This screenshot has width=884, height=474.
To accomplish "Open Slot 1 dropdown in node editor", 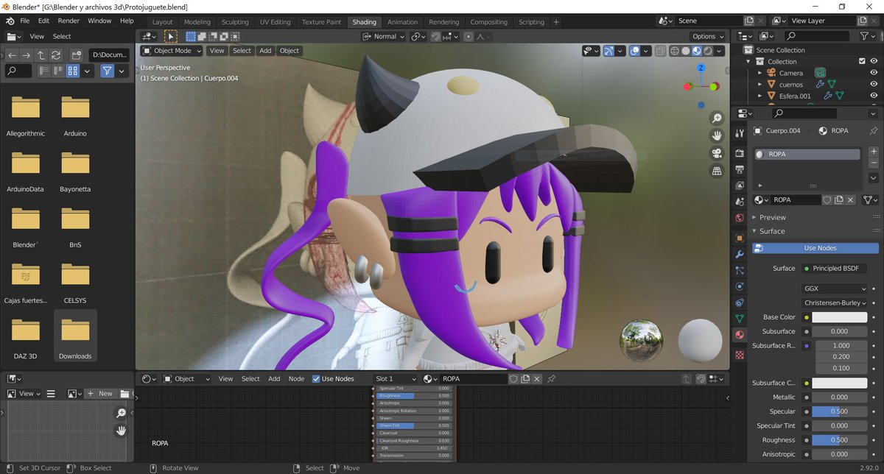I will [395, 378].
